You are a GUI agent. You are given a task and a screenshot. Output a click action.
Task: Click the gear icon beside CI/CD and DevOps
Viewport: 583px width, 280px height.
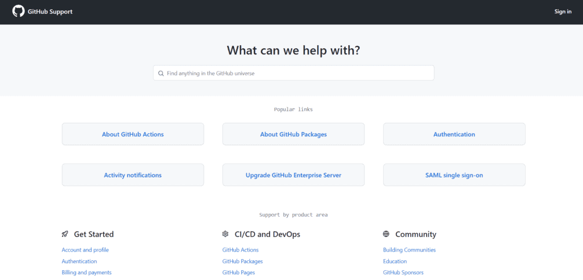coord(225,234)
